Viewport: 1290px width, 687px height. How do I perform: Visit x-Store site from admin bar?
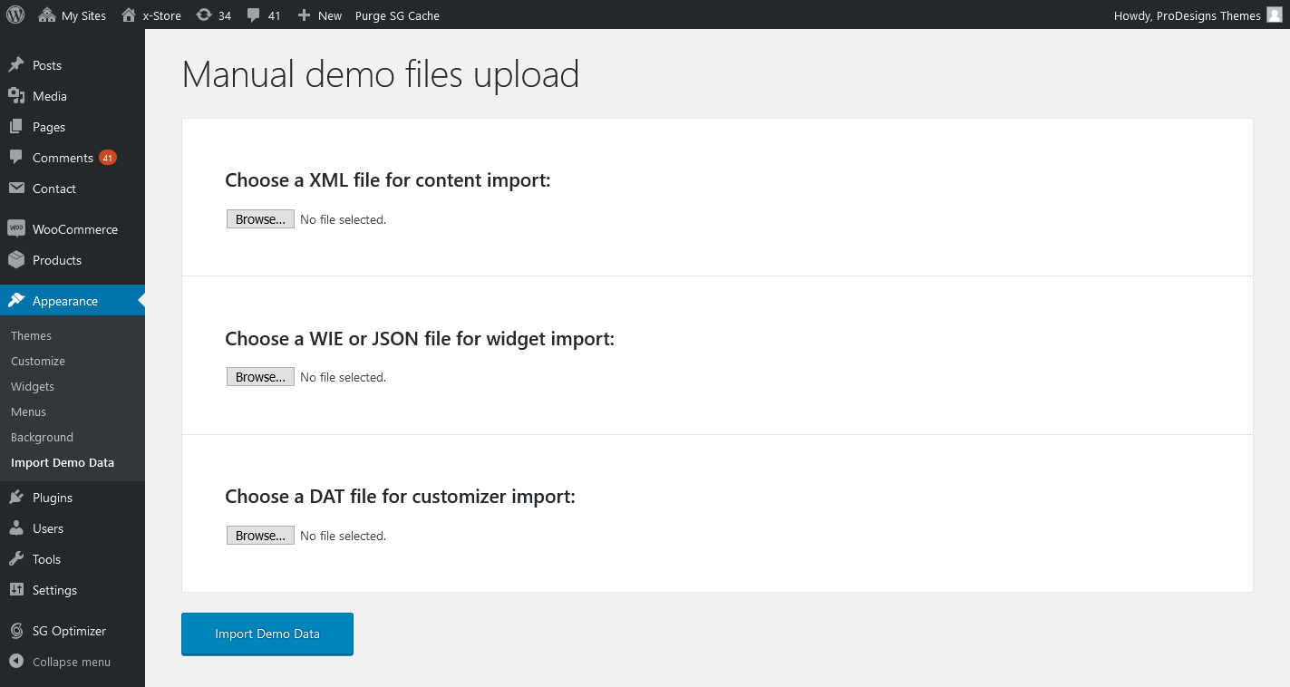click(x=151, y=15)
